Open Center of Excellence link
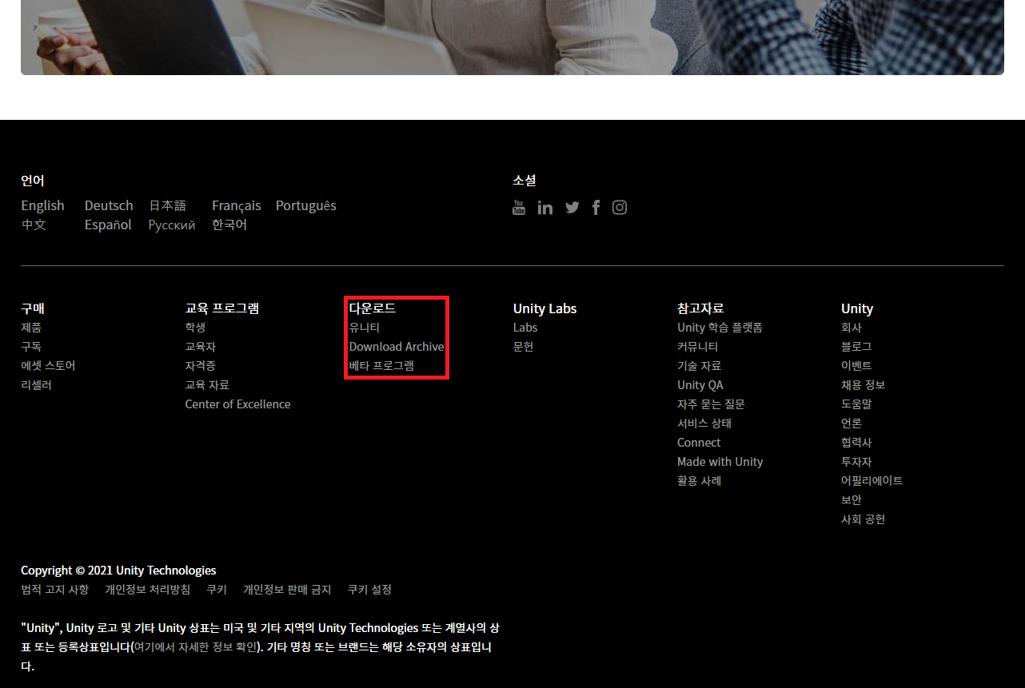 [237, 404]
